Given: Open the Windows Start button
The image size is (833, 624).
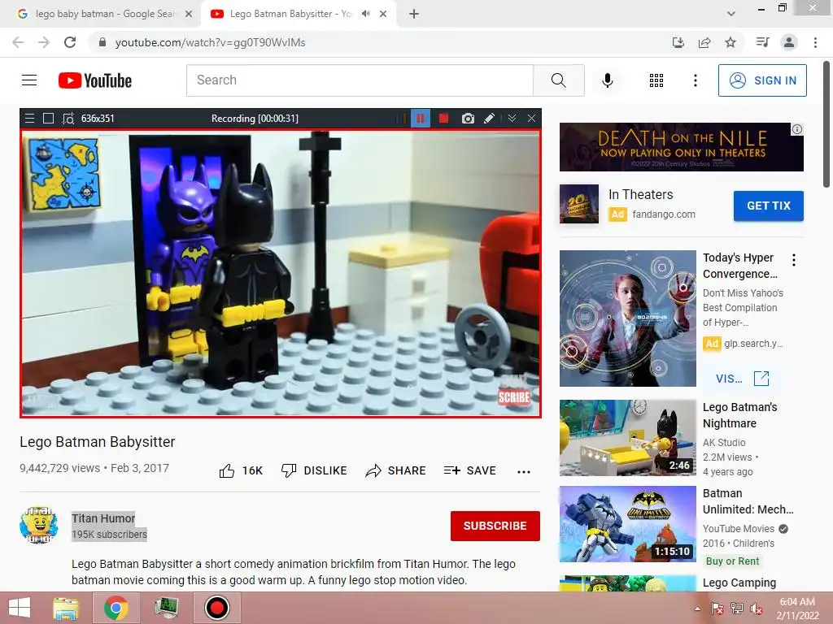Looking at the screenshot, I should (x=20, y=608).
